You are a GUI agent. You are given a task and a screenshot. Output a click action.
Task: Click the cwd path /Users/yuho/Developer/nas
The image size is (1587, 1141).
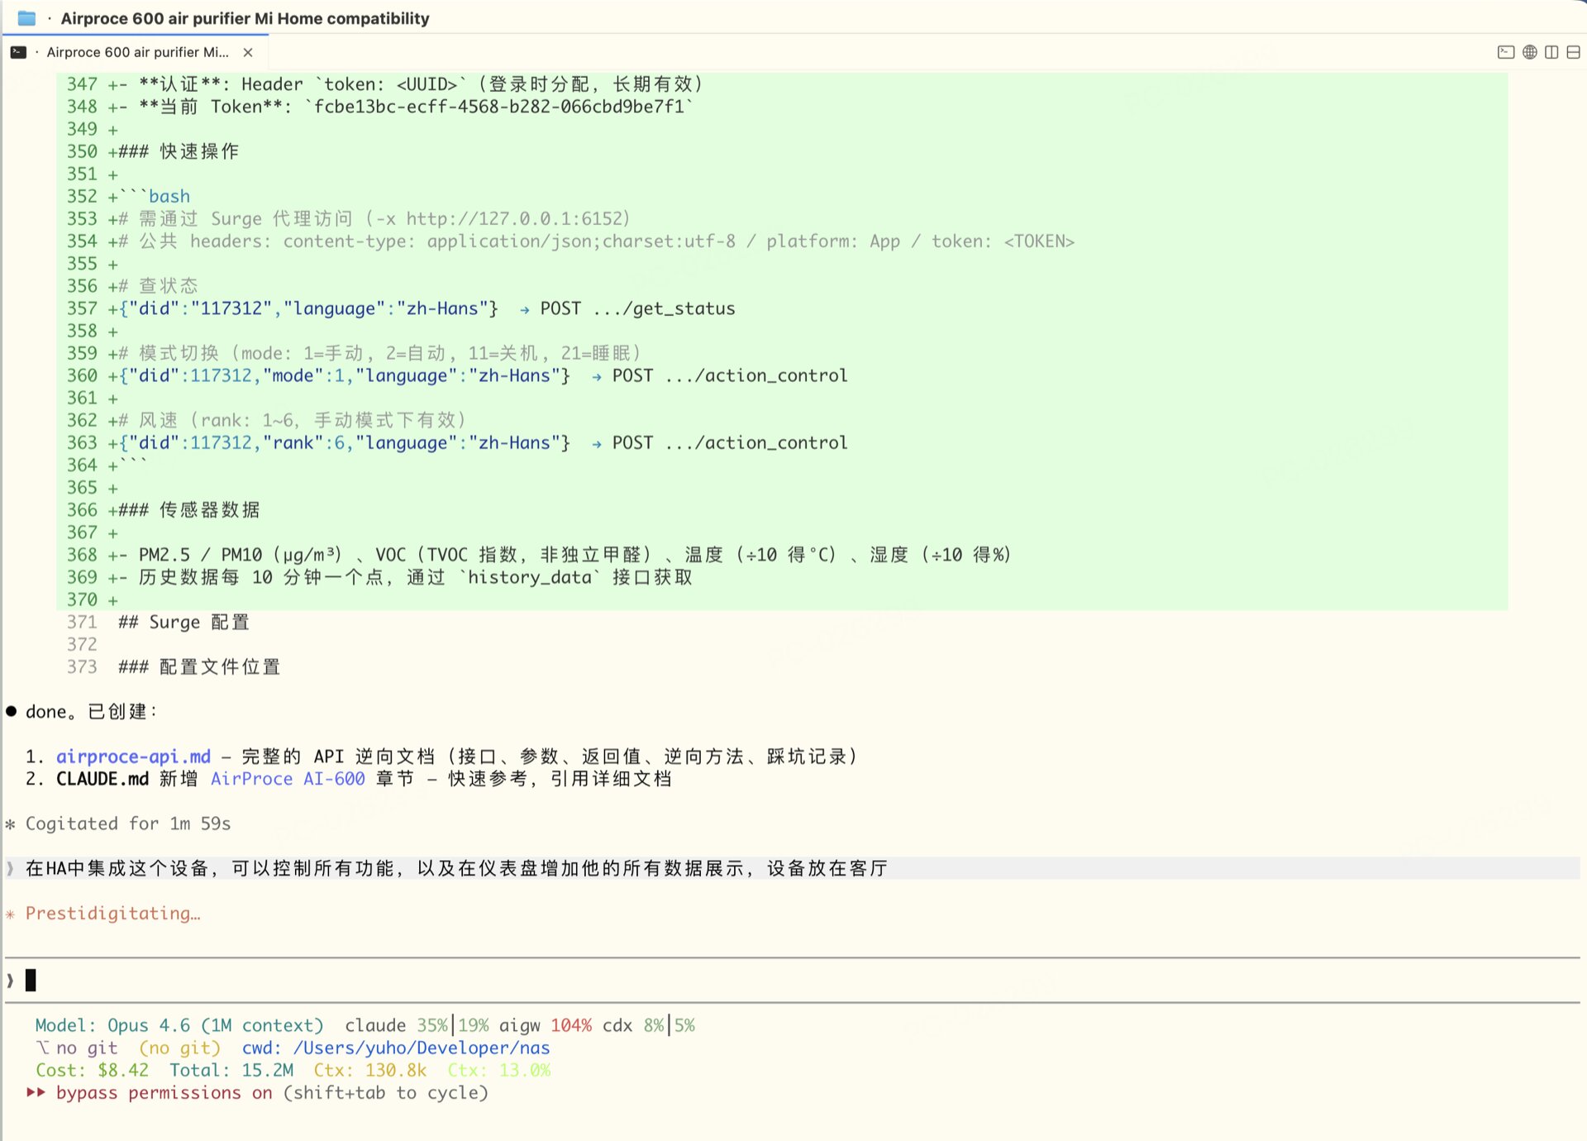(421, 1048)
